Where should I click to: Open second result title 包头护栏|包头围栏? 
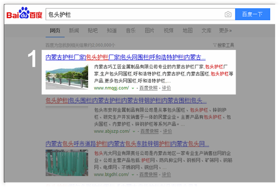[x=126, y=101]
